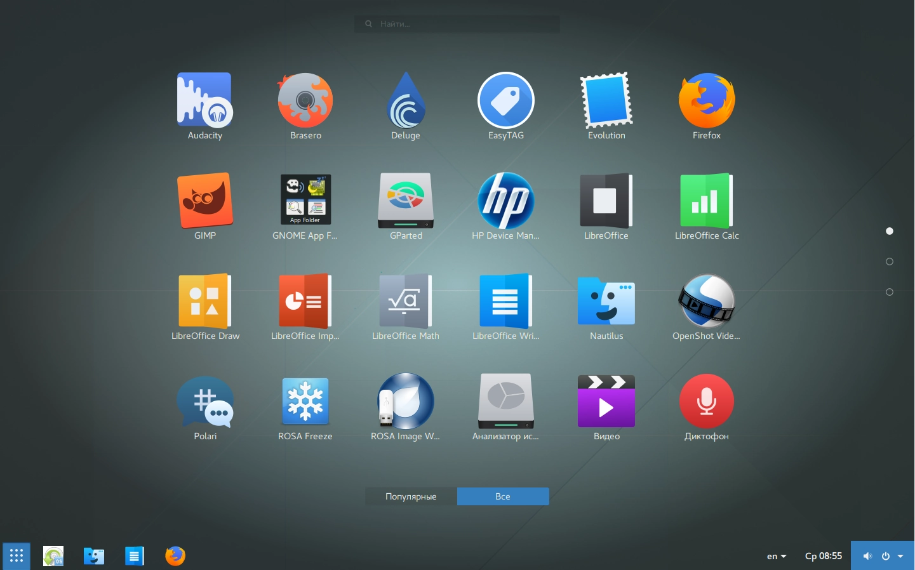Open the clock Ср 08:55 calendar

[824, 556]
